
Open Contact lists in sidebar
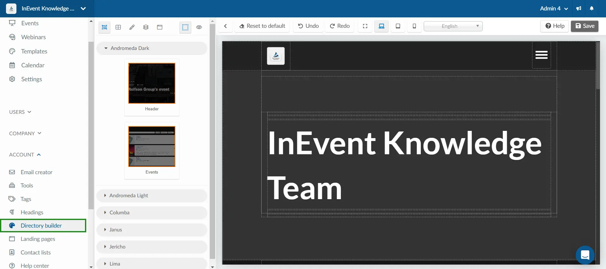(x=36, y=253)
